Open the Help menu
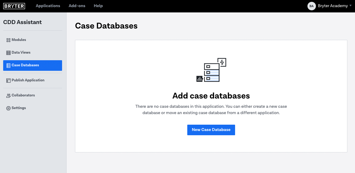The width and height of the screenshot is (355, 173). pyautogui.click(x=98, y=6)
